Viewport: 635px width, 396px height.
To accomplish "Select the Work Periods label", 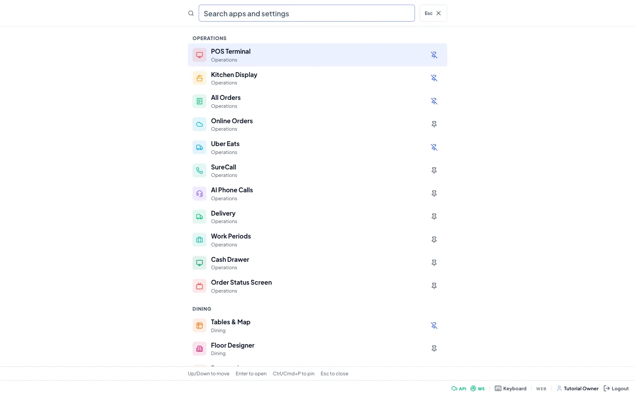I will (x=231, y=236).
